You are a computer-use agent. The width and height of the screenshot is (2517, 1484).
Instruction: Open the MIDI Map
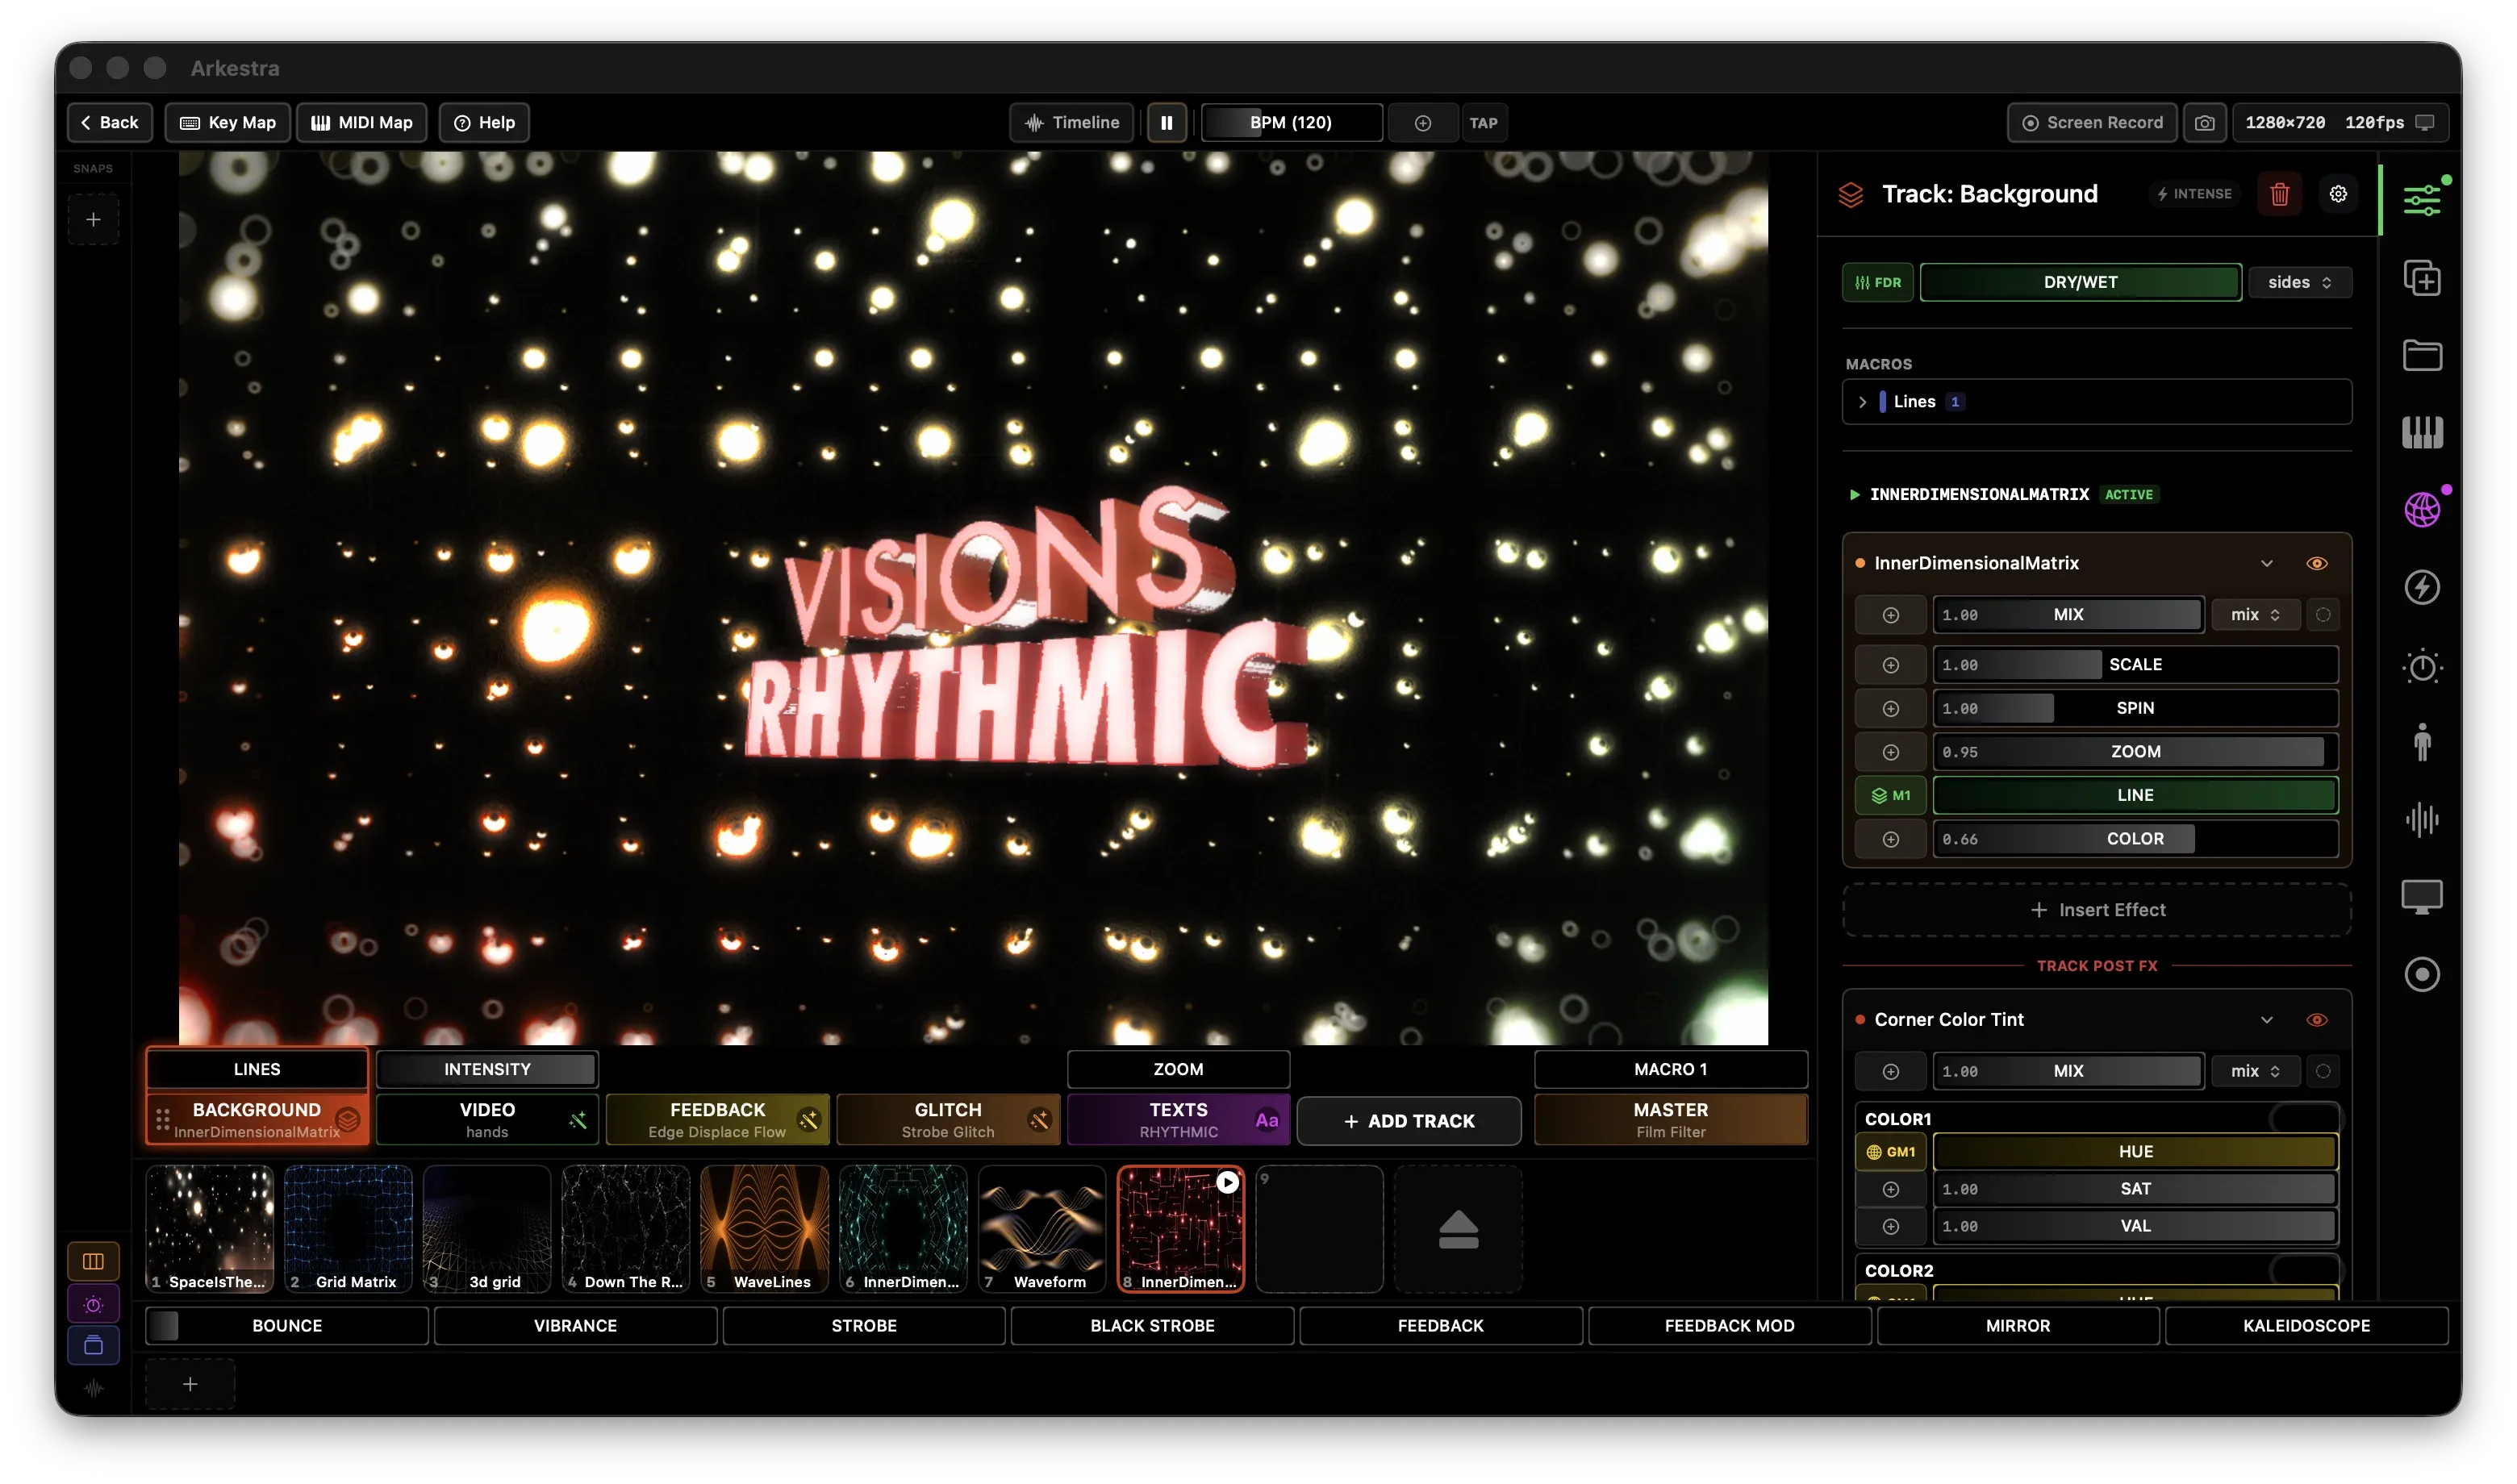[x=361, y=123]
